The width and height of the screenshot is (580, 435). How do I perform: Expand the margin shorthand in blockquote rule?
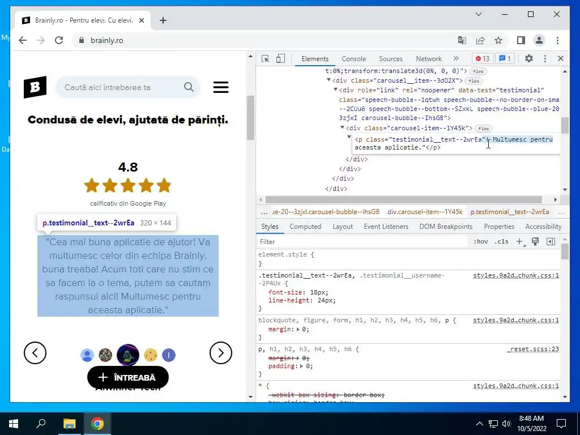298,329
